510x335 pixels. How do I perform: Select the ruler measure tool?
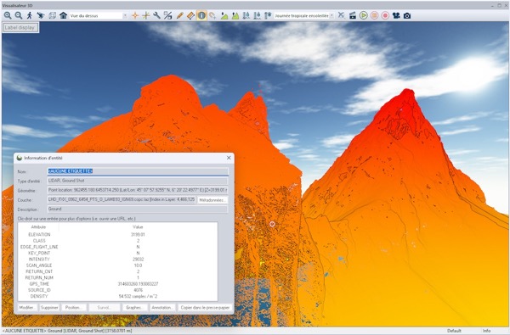point(190,15)
